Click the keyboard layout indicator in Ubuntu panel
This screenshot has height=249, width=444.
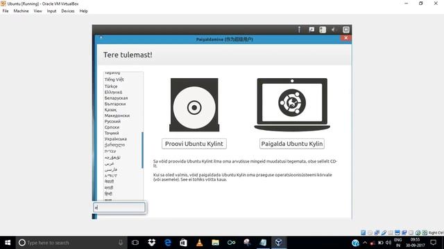click(323, 30)
